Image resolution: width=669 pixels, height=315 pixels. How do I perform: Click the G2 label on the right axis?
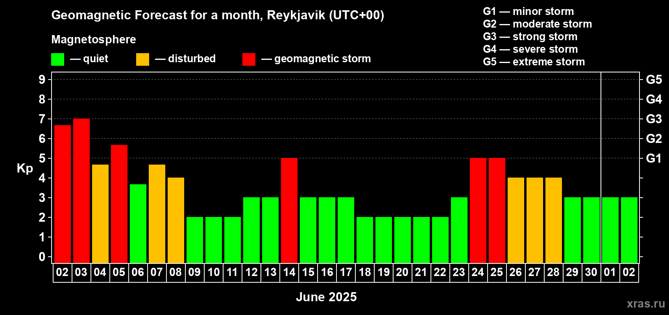point(654,139)
